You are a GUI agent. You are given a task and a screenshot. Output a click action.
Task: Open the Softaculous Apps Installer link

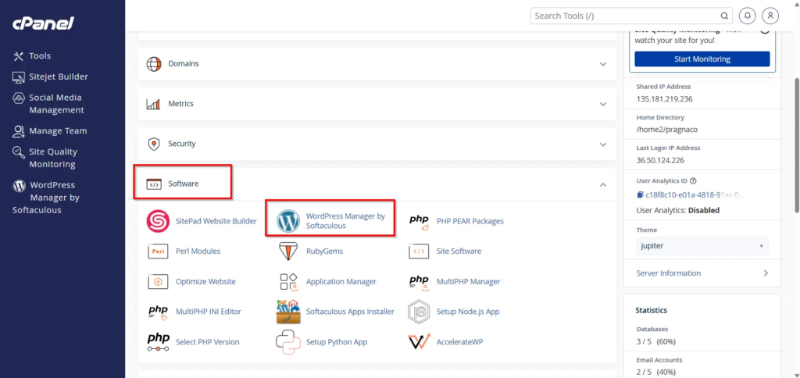tap(350, 312)
